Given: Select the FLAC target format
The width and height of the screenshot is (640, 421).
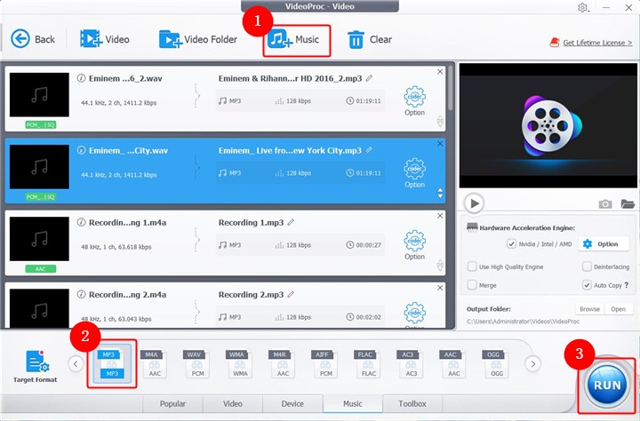Looking at the screenshot, I should point(368,364).
